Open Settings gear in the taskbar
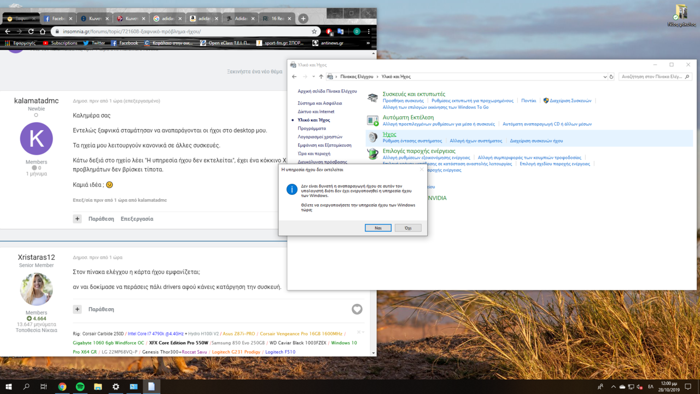Screen dimensions: 700x394 (x=116, y=386)
